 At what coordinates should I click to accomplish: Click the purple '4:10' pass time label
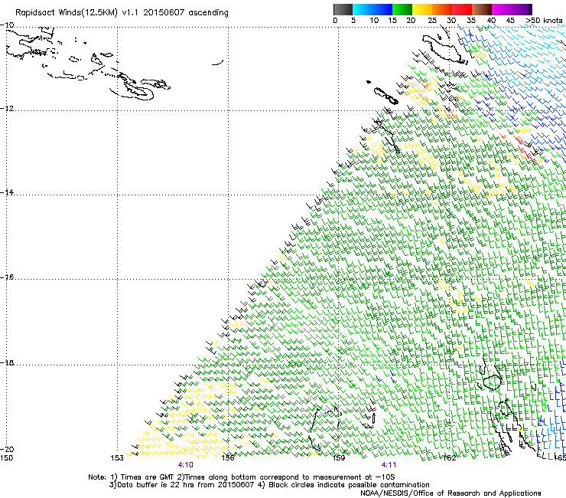[x=186, y=465]
